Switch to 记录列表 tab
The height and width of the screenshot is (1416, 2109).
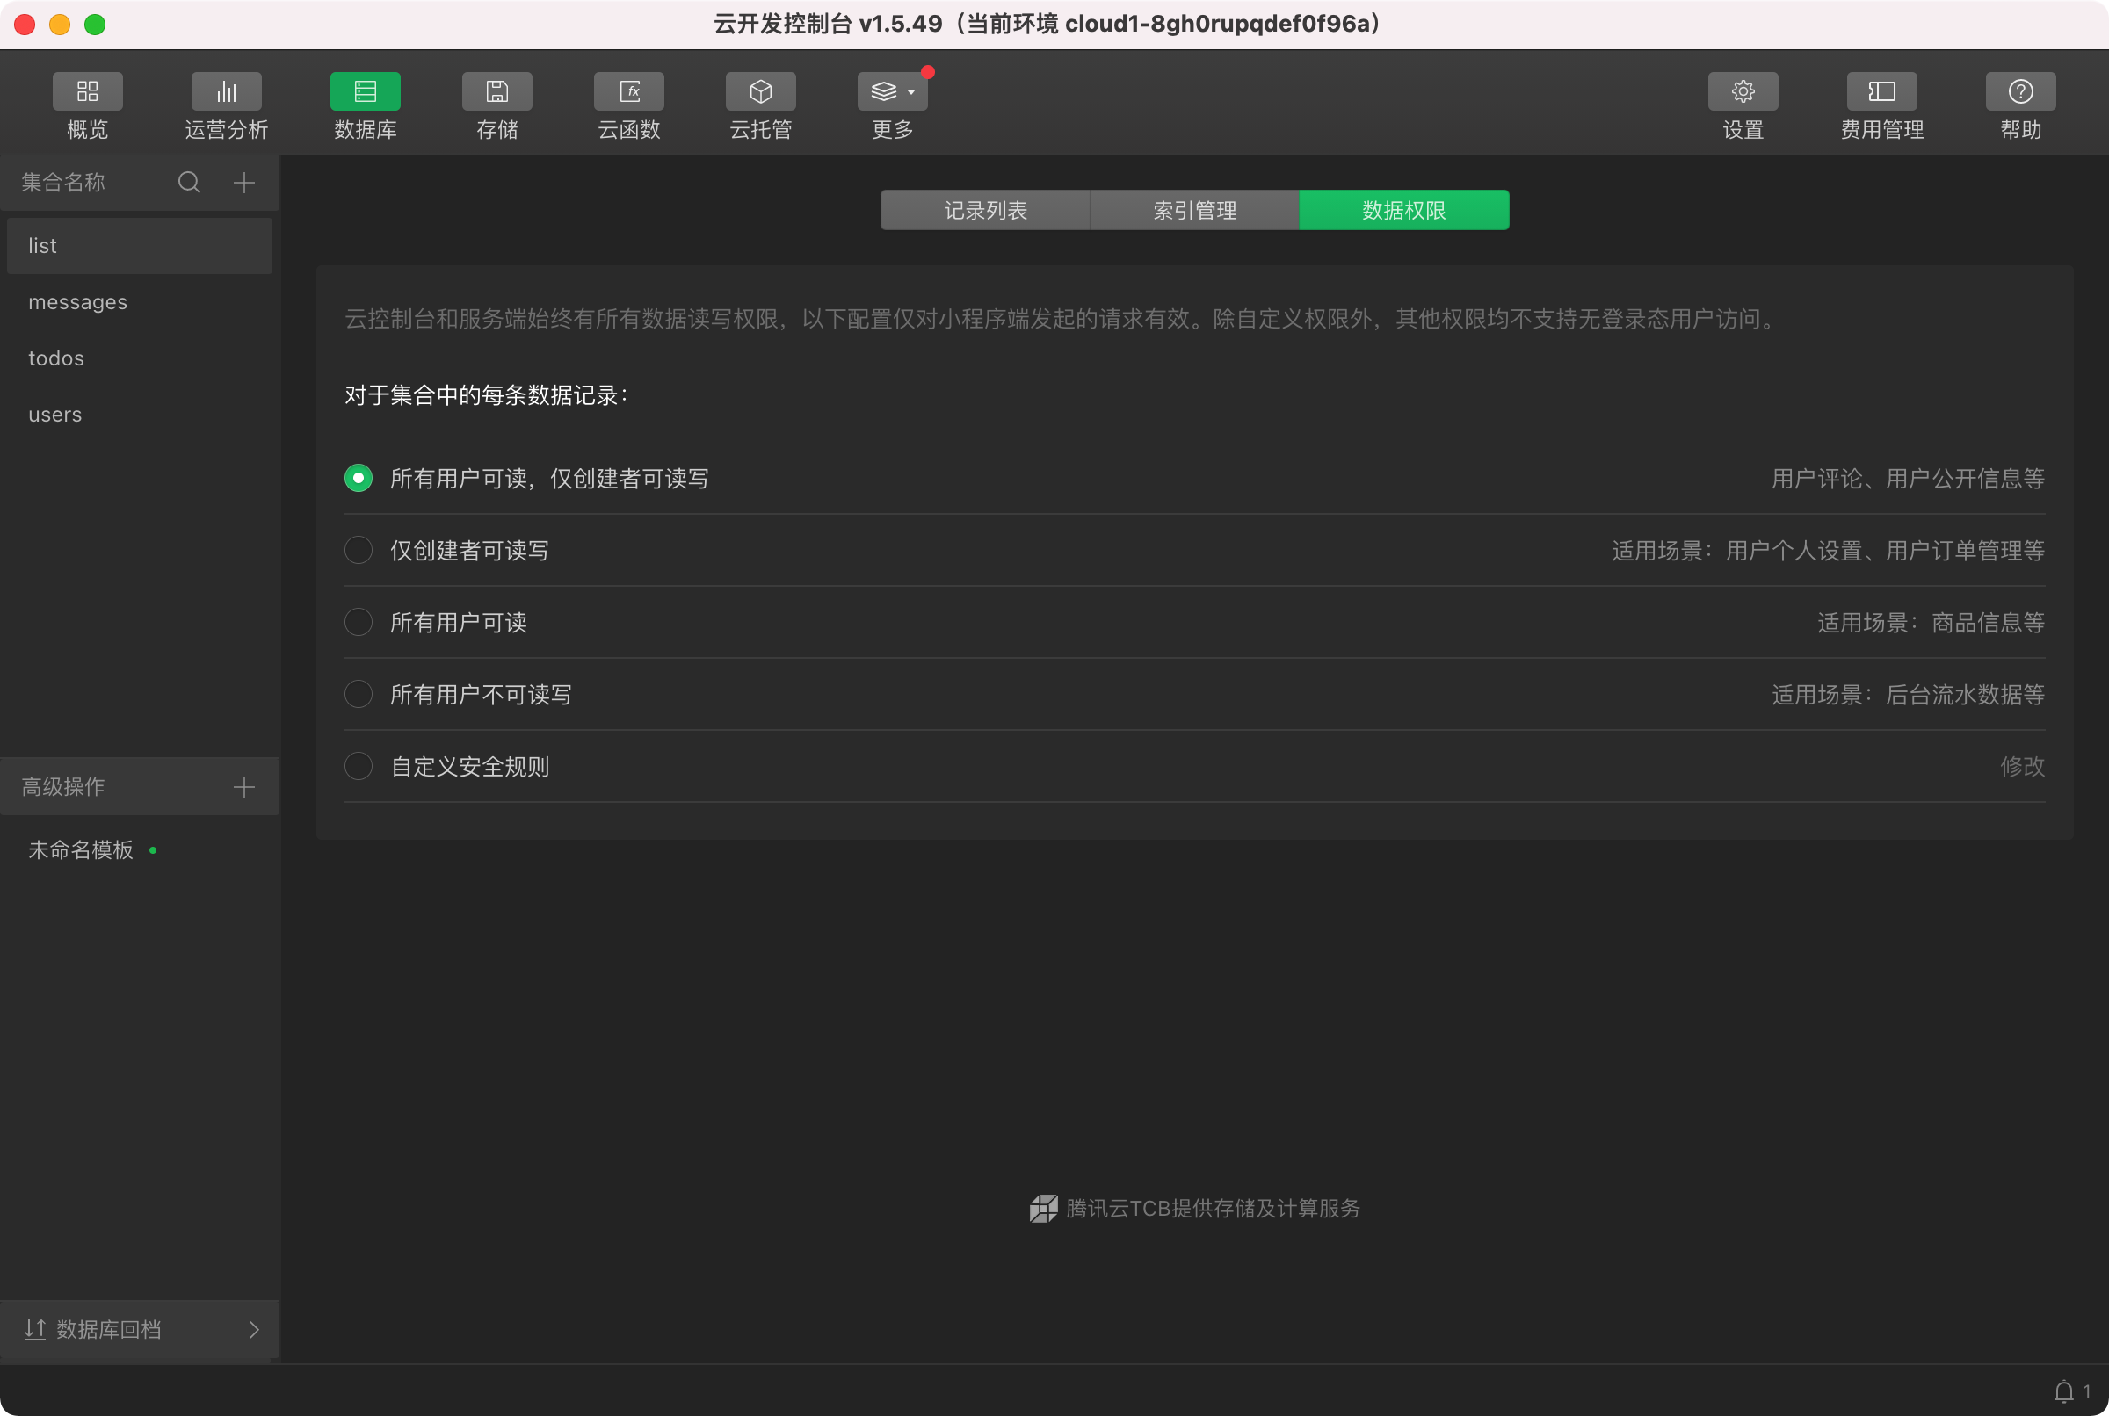[x=984, y=211]
